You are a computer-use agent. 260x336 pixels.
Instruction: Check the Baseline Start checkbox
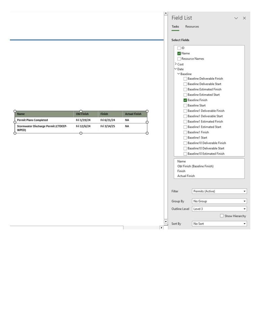point(185,105)
